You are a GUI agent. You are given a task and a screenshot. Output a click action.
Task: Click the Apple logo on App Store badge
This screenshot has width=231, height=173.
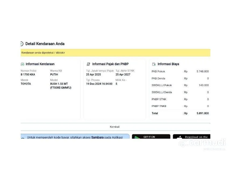[x=179, y=138]
